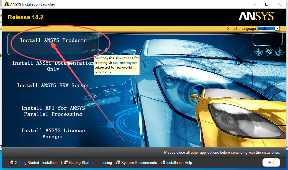The height and width of the screenshot is (170, 288).
Task: Open the Installation Help link
Action: point(179,163)
